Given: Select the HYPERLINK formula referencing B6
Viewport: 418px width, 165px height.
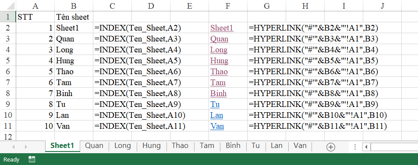Looking at the screenshot, I should (x=314, y=72).
